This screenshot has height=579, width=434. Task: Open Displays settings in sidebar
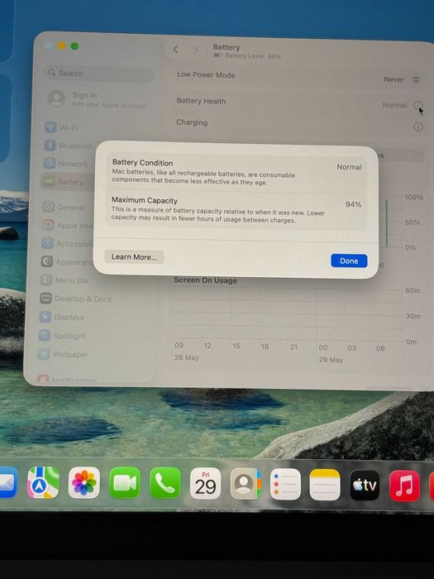[62, 317]
